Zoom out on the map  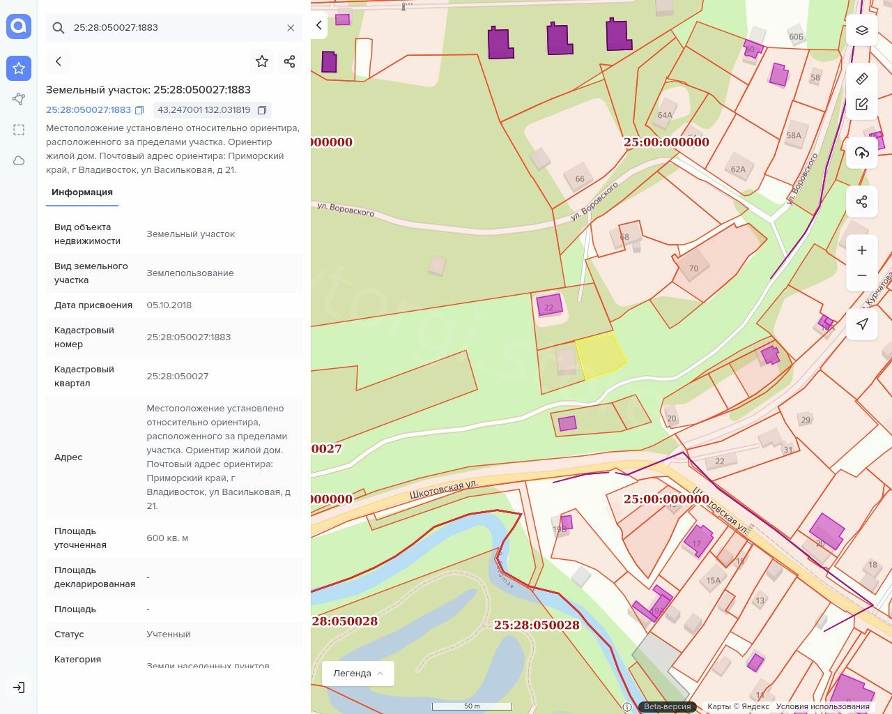[x=862, y=275]
